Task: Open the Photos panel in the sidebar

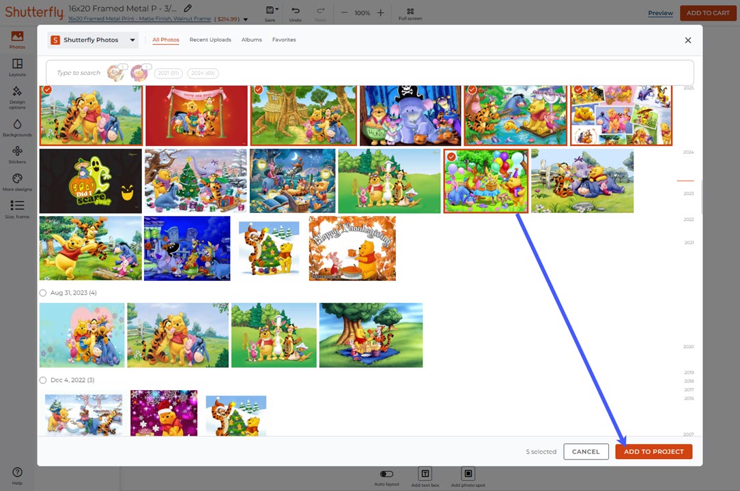Action: 17,40
